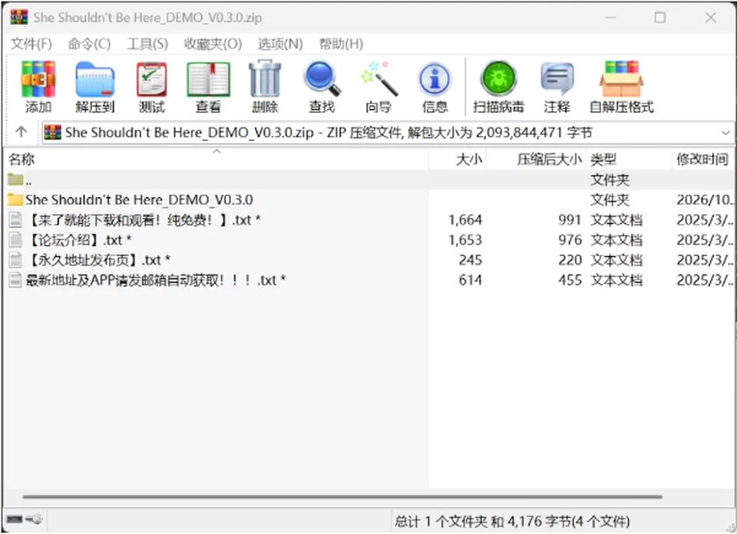Go up one level with the arrow
Viewport: 737px width, 534px height.
21,132
